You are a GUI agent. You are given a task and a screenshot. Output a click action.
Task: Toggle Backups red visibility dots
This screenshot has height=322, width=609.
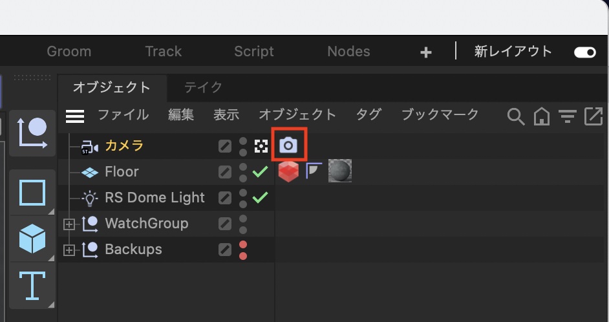click(x=243, y=250)
